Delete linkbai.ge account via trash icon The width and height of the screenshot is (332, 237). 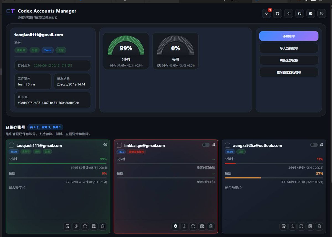(211, 226)
